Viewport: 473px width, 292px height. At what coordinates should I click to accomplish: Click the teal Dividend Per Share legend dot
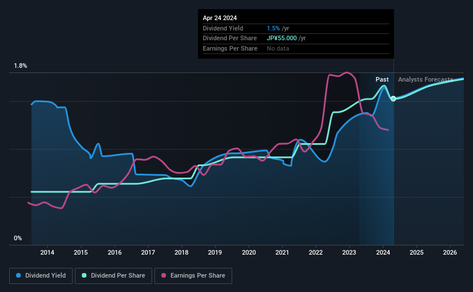coord(84,275)
